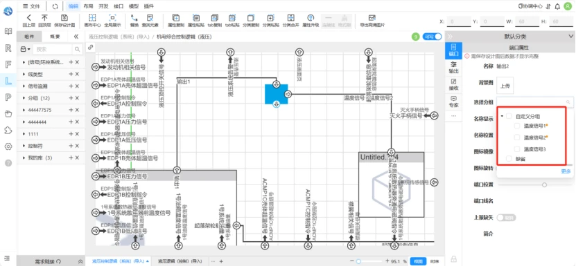
Task: Switch to the 概要 panel tab
Action: [55, 37]
